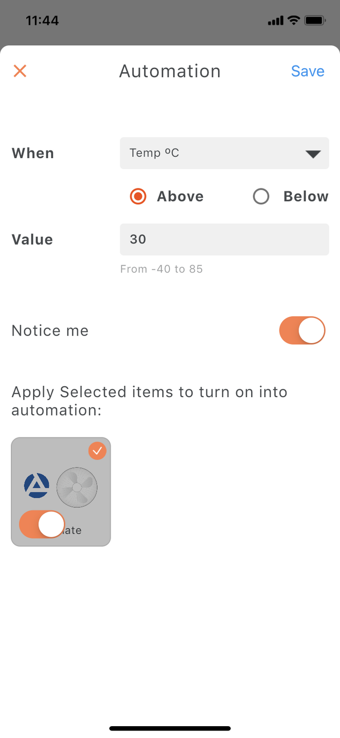Close the Automation sheet with the X icon
Viewport: 340px width, 738px height.
click(20, 71)
